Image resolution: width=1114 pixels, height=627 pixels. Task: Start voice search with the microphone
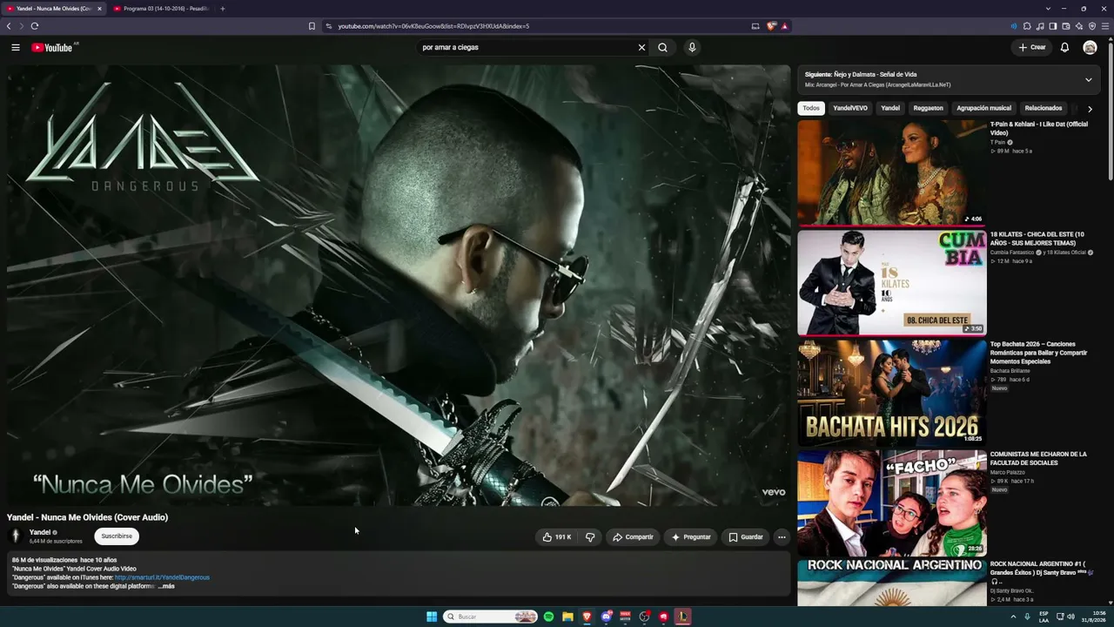[692, 47]
